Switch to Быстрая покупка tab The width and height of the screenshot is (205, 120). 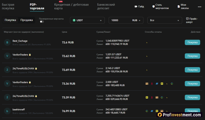8,6
